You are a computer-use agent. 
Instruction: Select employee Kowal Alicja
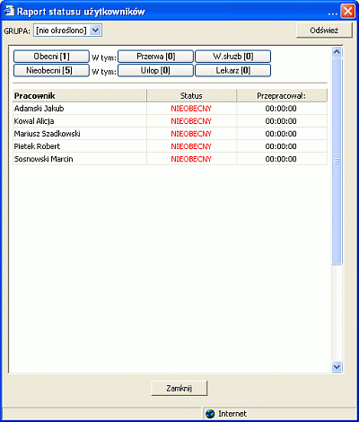pyautogui.click(x=34, y=121)
